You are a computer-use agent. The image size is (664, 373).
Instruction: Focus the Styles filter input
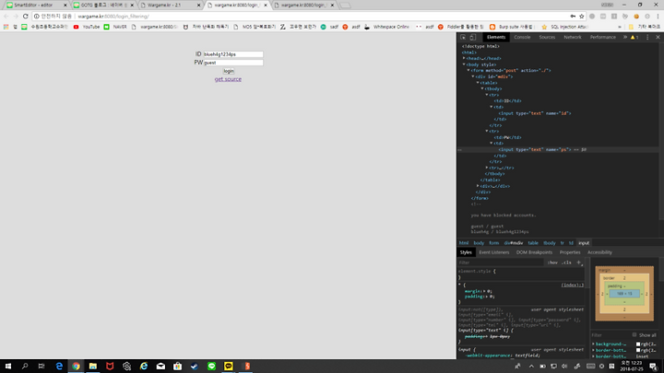pos(500,262)
